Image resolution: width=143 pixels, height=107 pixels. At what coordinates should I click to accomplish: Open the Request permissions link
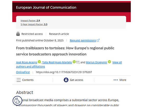(83, 41)
